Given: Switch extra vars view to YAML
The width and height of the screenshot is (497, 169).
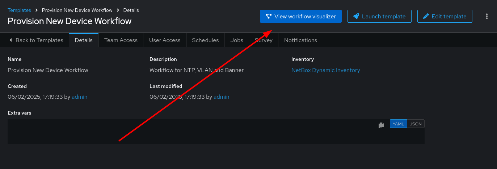Looking at the screenshot, I should point(398,124).
